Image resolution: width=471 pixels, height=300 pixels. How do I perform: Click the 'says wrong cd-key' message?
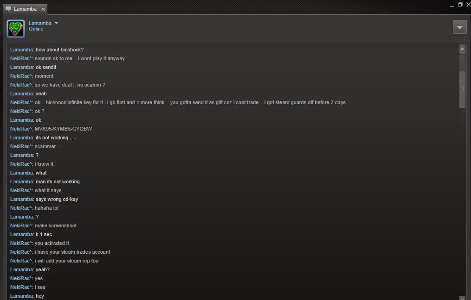(57, 199)
